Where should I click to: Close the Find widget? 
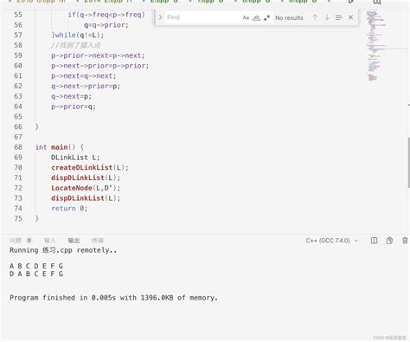pyautogui.click(x=350, y=17)
